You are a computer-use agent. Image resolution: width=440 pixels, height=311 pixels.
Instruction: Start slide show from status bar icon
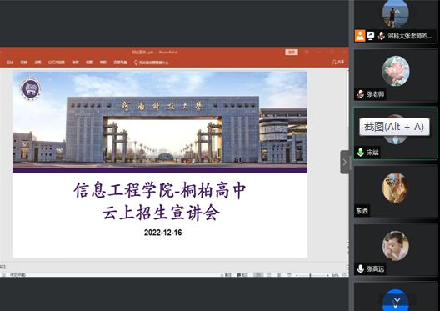[289, 275]
